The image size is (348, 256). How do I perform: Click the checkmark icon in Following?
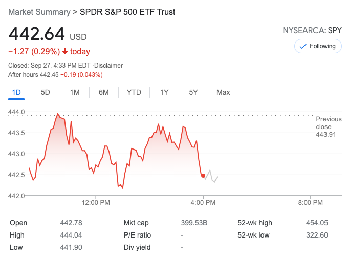[302, 46]
